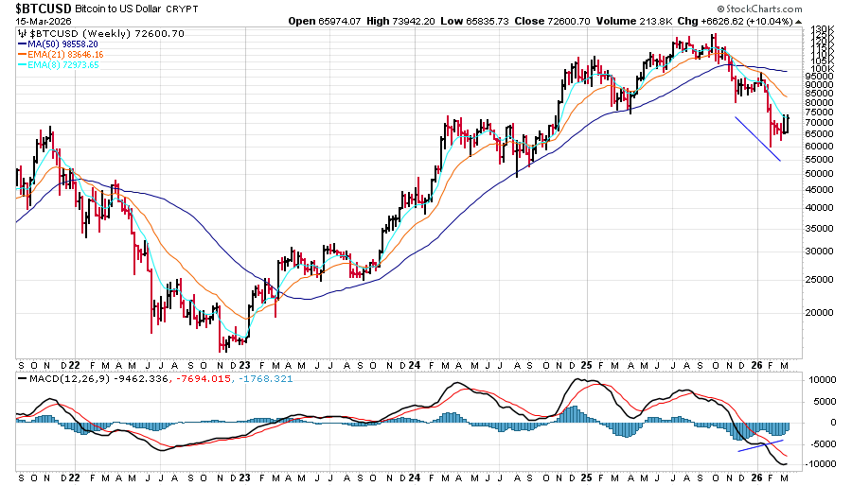Click the $BTCUSD ticker title

[x=43, y=9]
